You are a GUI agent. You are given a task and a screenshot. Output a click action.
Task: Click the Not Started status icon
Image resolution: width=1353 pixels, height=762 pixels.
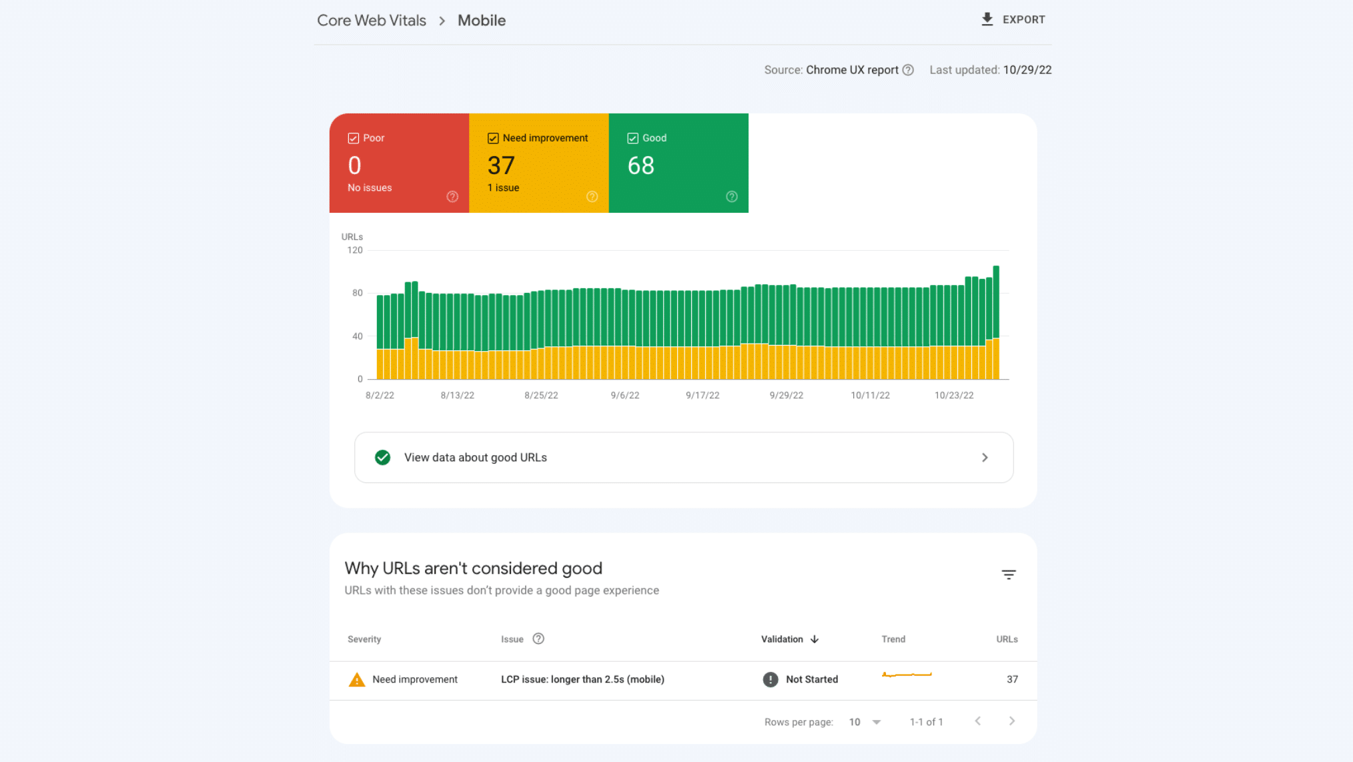pos(771,679)
